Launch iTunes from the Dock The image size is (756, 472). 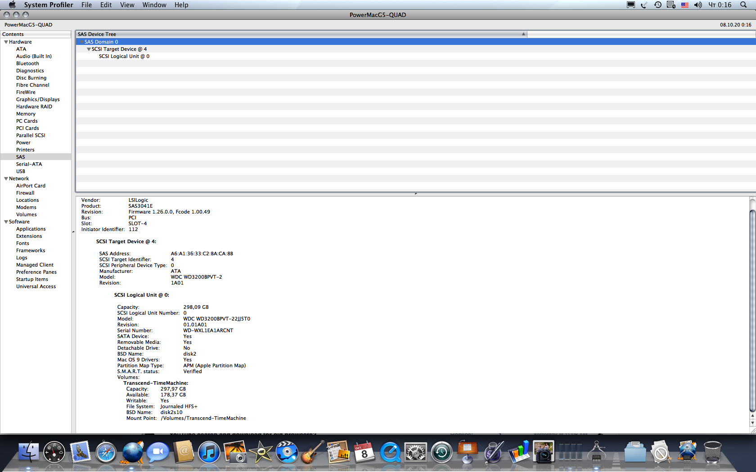point(209,452)
